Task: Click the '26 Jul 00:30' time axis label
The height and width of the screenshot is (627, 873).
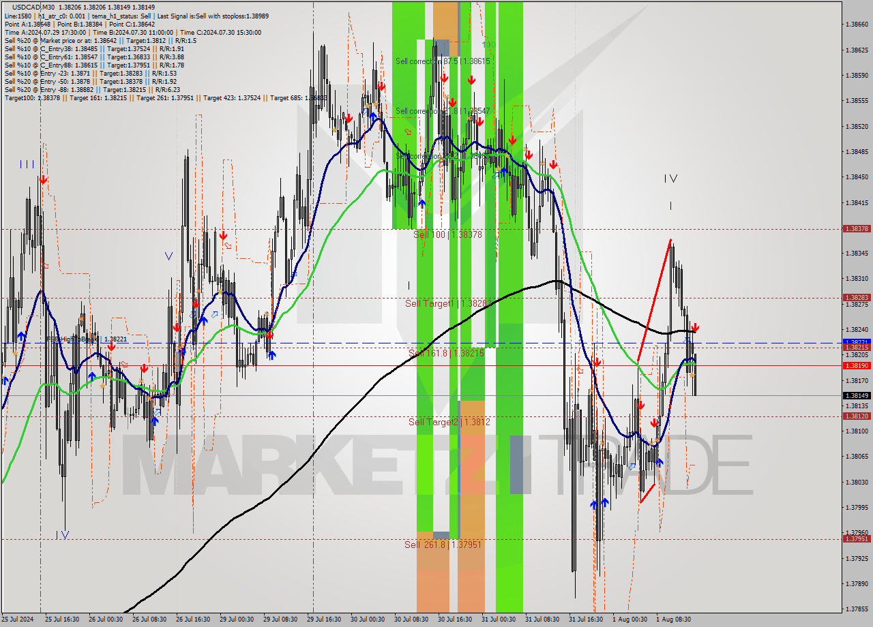Action: (x=106, y=620)
